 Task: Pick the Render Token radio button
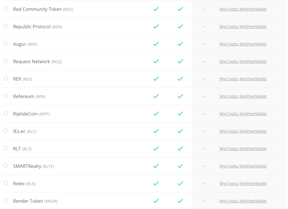[x=6, y=201]
